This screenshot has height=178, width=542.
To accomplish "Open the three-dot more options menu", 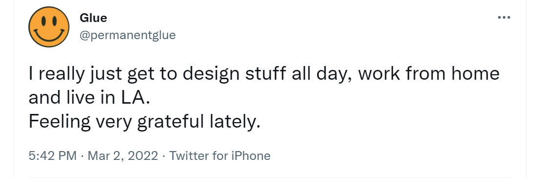I will (x=504, y=17).
